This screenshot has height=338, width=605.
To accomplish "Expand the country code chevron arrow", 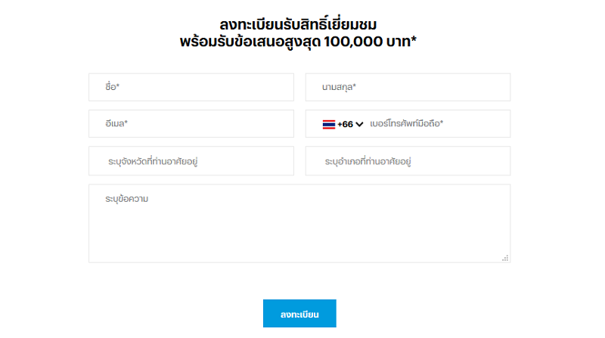I will point(360,124).
